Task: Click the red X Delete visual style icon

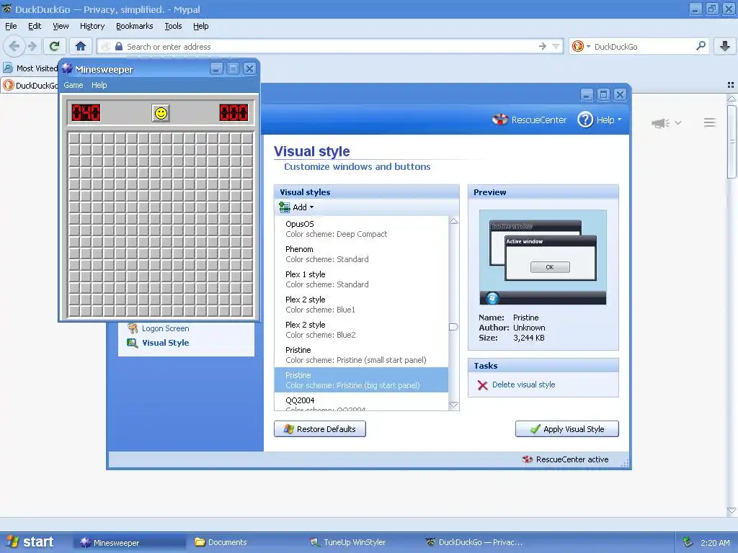Action: [482, 385]
